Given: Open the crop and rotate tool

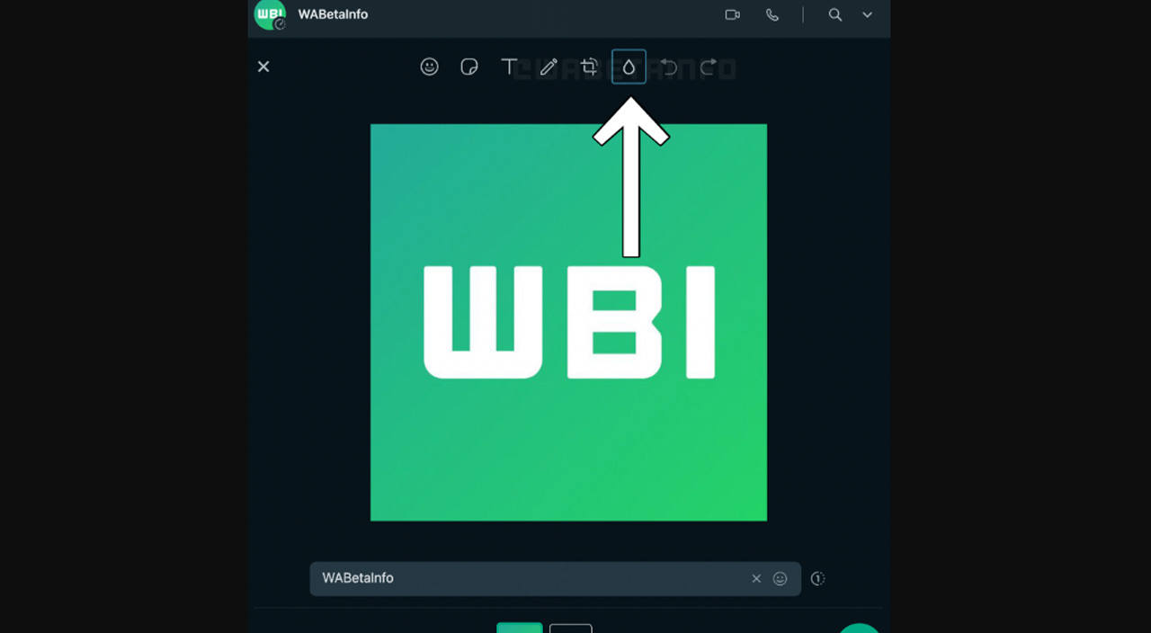Looking at the screenshot, I should 589,66.
